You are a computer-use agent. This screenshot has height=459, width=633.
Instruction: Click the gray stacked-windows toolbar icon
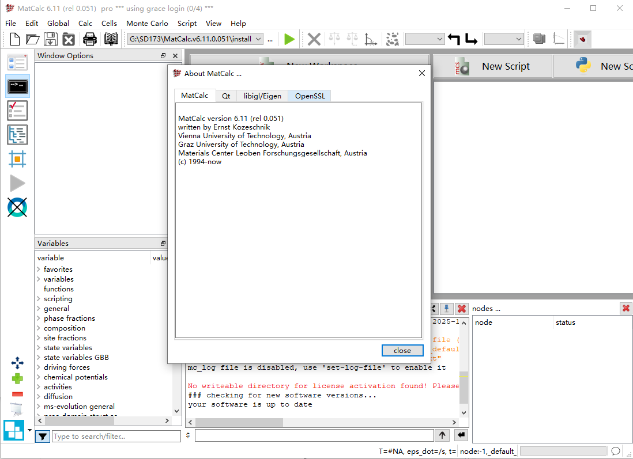tap(540, 39)
